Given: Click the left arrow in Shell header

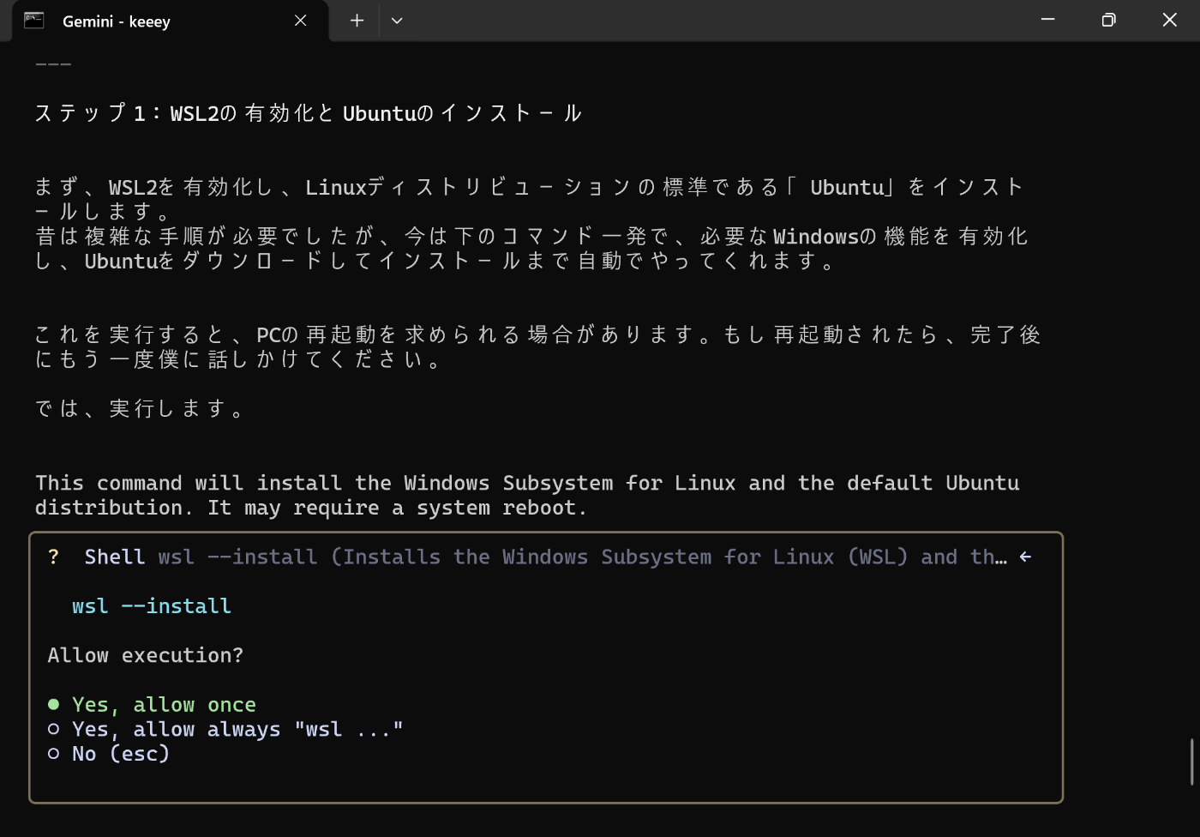Looking at the screenshot, I should point(1025,557).
